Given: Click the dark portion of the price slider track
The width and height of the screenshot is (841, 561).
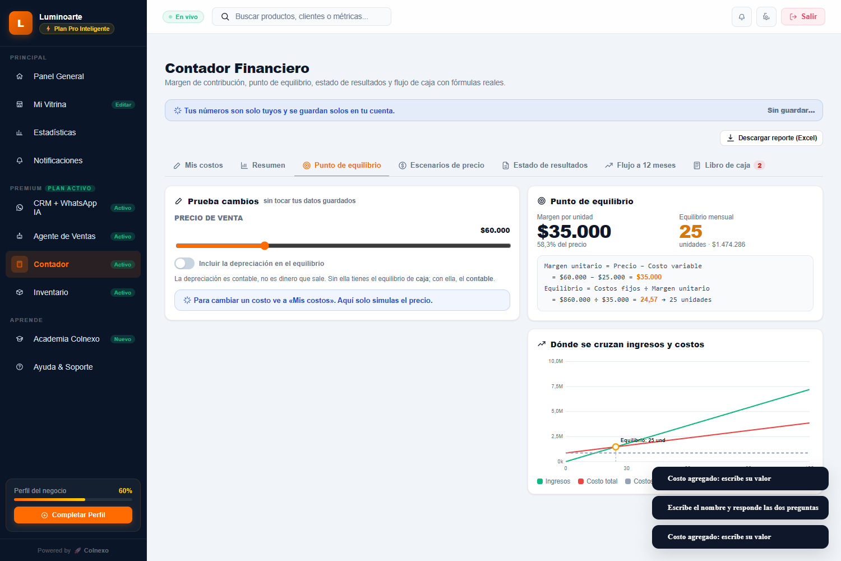Looking at the screenshot, I should (390, 246).
